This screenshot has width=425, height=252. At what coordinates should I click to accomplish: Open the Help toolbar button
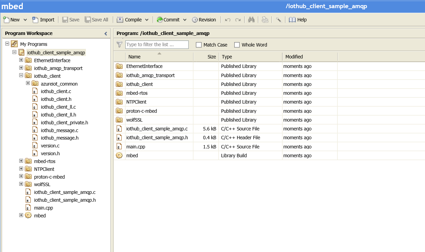click(x=298, y=20)
